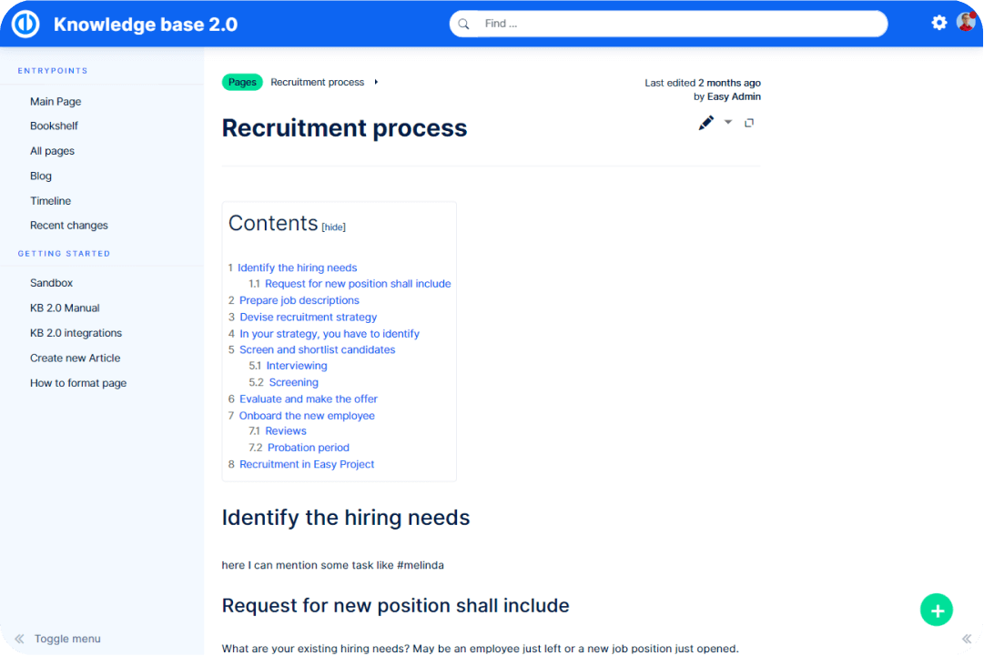Edit page using the pencil icon
Viewport: 984px width, 656px height.
click(x=705, y=123)
